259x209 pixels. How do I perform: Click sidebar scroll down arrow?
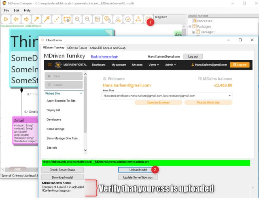(x=85, y=150)
